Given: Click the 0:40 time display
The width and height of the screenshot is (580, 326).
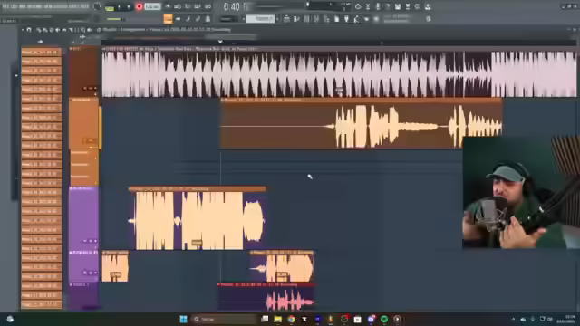Looking at the screenshot, I should tap(232, 6).
